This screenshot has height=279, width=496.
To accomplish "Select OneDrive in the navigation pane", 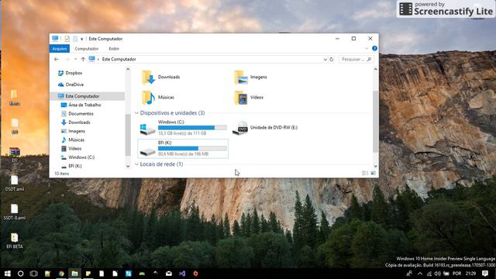I will 71,84.
